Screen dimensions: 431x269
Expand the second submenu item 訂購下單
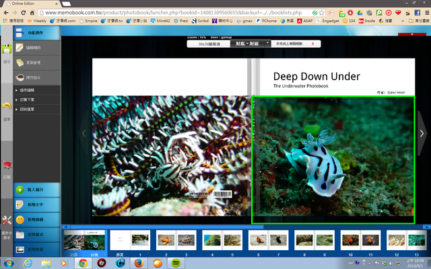pyautogui.click(x=37, y=100)
